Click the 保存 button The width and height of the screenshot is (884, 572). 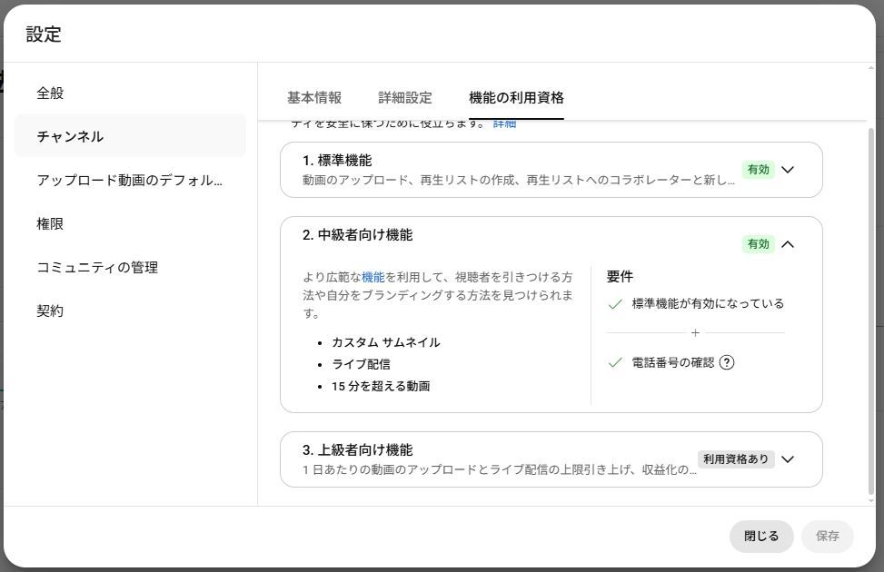tap(827, 536)
